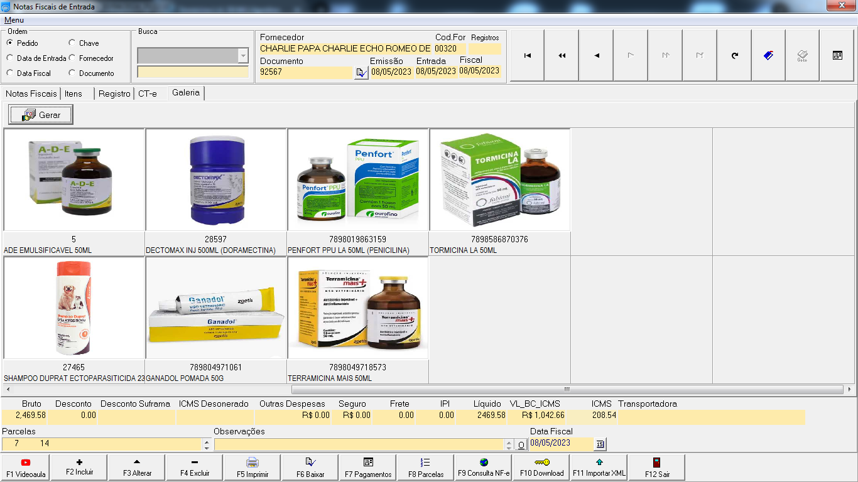The width and height of the screenshot is (858, 482).
Task: Select the Pedido order option
Action: [23, 43]
